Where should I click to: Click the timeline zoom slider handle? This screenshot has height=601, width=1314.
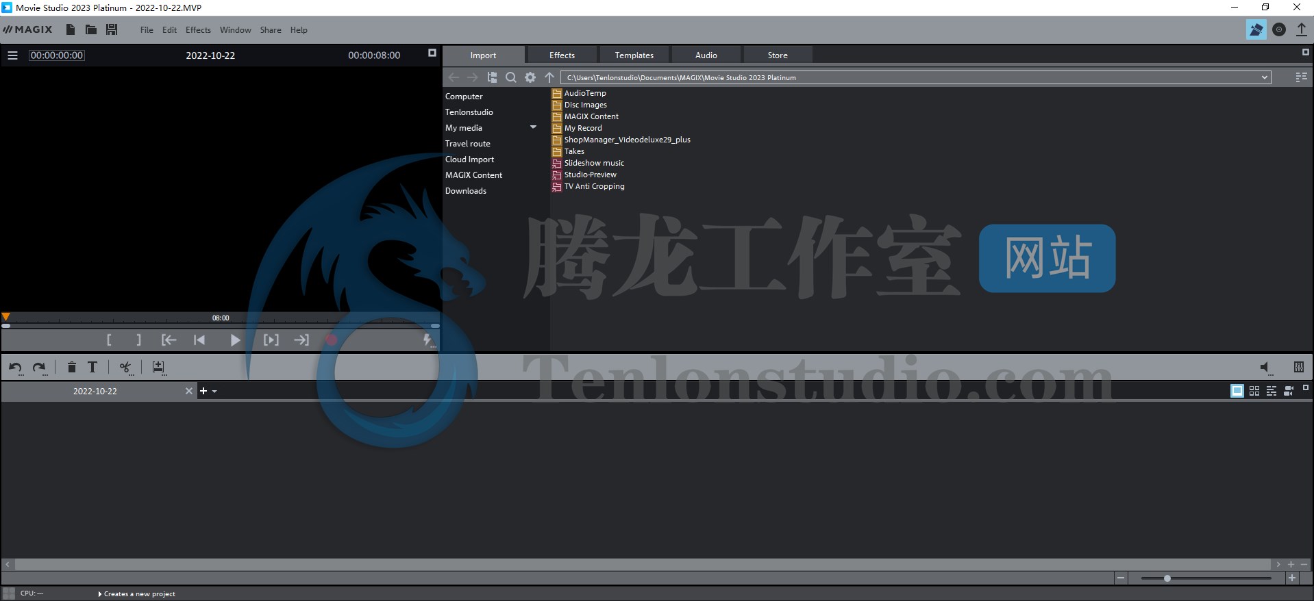point(1167,578)
